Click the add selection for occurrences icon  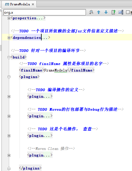(121, 12)
